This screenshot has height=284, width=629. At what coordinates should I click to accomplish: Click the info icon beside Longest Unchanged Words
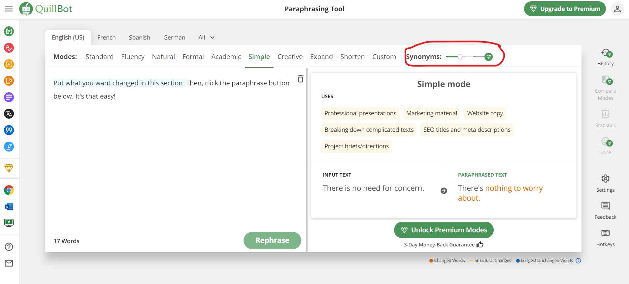pyautogui.click(x=578, y=261)
